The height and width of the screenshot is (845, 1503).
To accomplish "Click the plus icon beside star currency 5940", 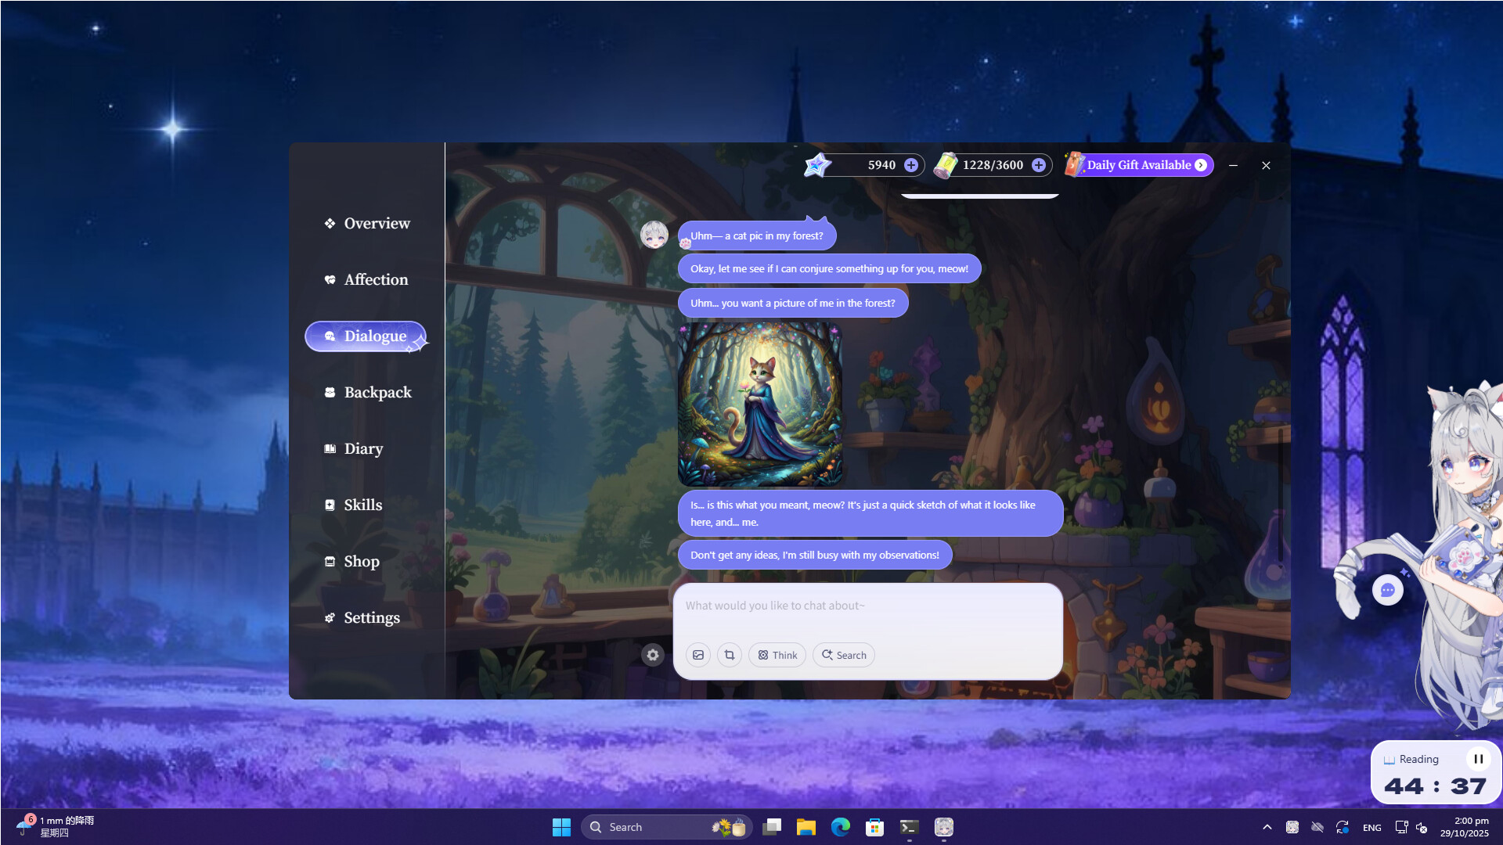I will pyautogui.click(x=910, y=165).
